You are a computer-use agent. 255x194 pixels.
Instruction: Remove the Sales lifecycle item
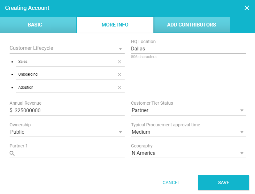tap(120, 62)
